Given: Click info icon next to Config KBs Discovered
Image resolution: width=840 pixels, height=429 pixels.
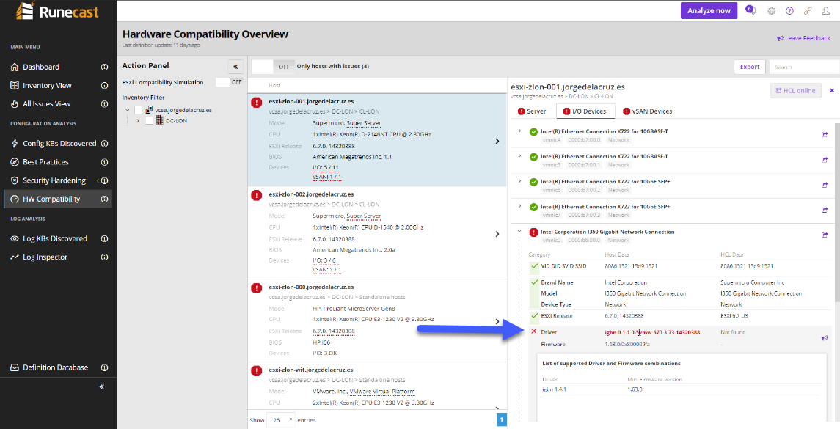Looking at the screenshot, I should [x=104, y=144].
